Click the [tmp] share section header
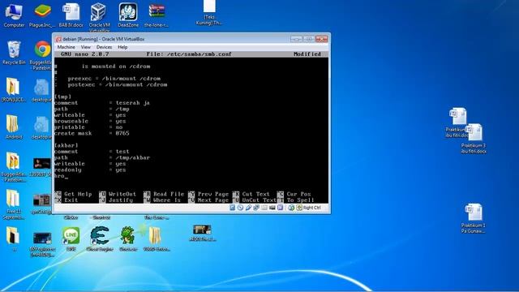 [63, 97]
